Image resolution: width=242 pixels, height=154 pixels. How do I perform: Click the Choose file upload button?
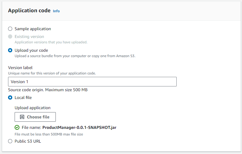tap(35, 117)
